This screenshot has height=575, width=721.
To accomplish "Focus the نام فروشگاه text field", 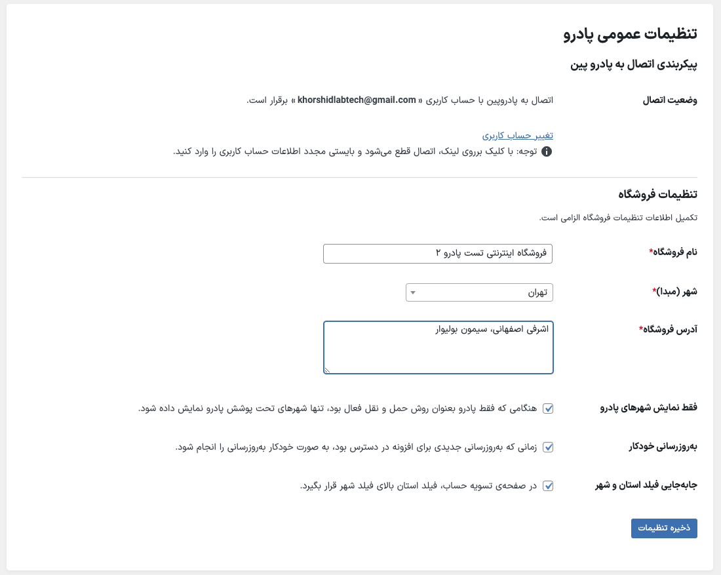I will (438, 254).
